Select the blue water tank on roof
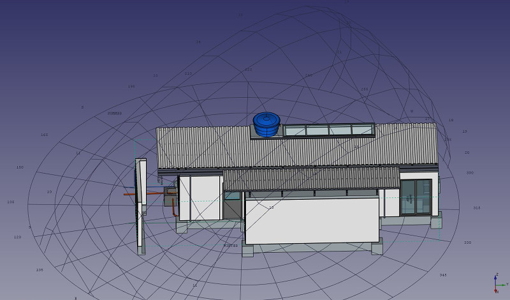The height and width of the screenshot is (300, 510). point(266,123)
